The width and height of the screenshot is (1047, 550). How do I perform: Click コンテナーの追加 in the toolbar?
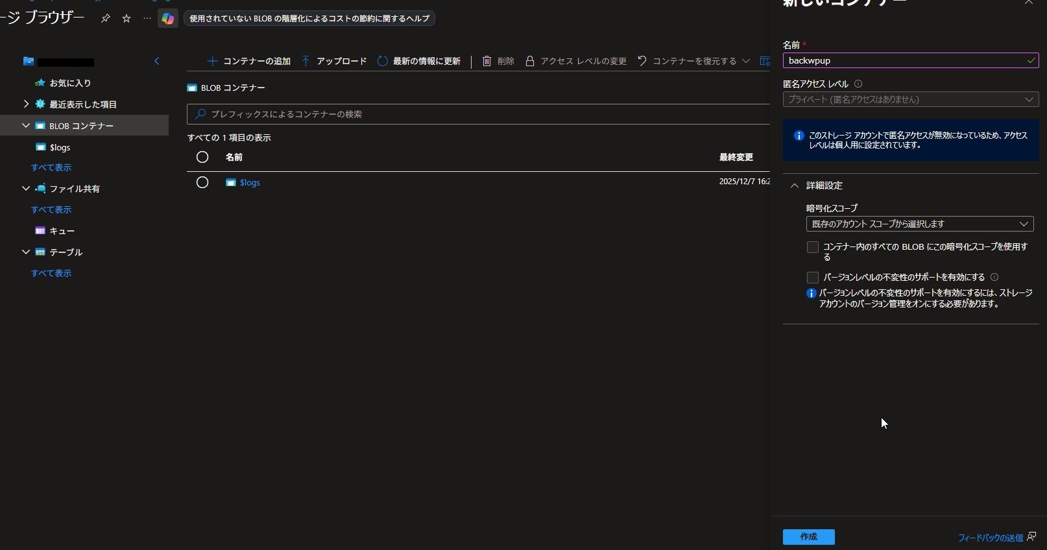(x=249, y=61)
